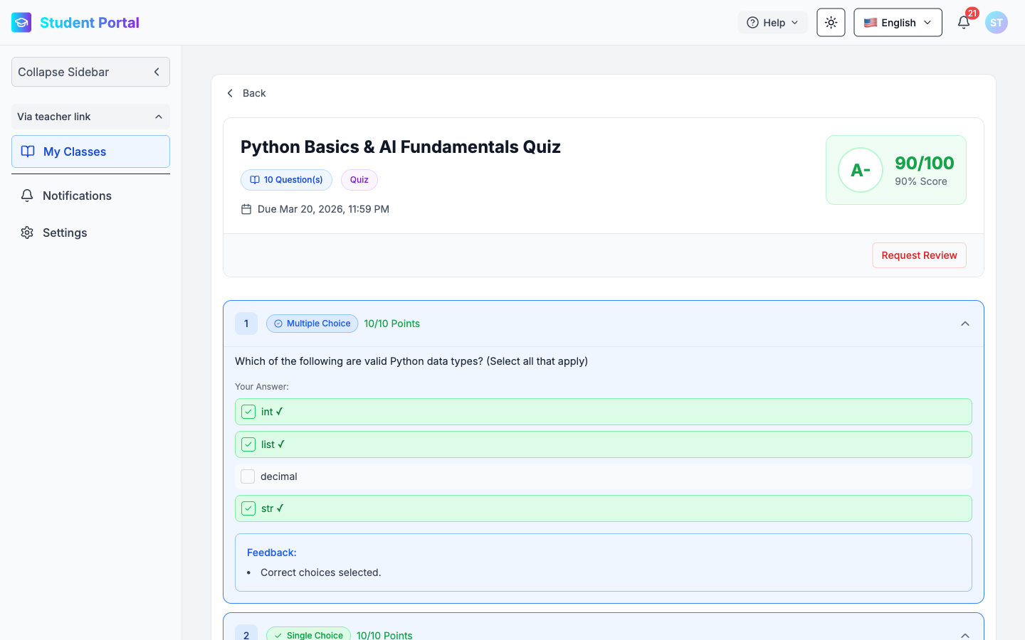The height and width of the screenshot is (640, 1025).
Task: Expand the Help dropdown menu
Action: tap(772, 23)
